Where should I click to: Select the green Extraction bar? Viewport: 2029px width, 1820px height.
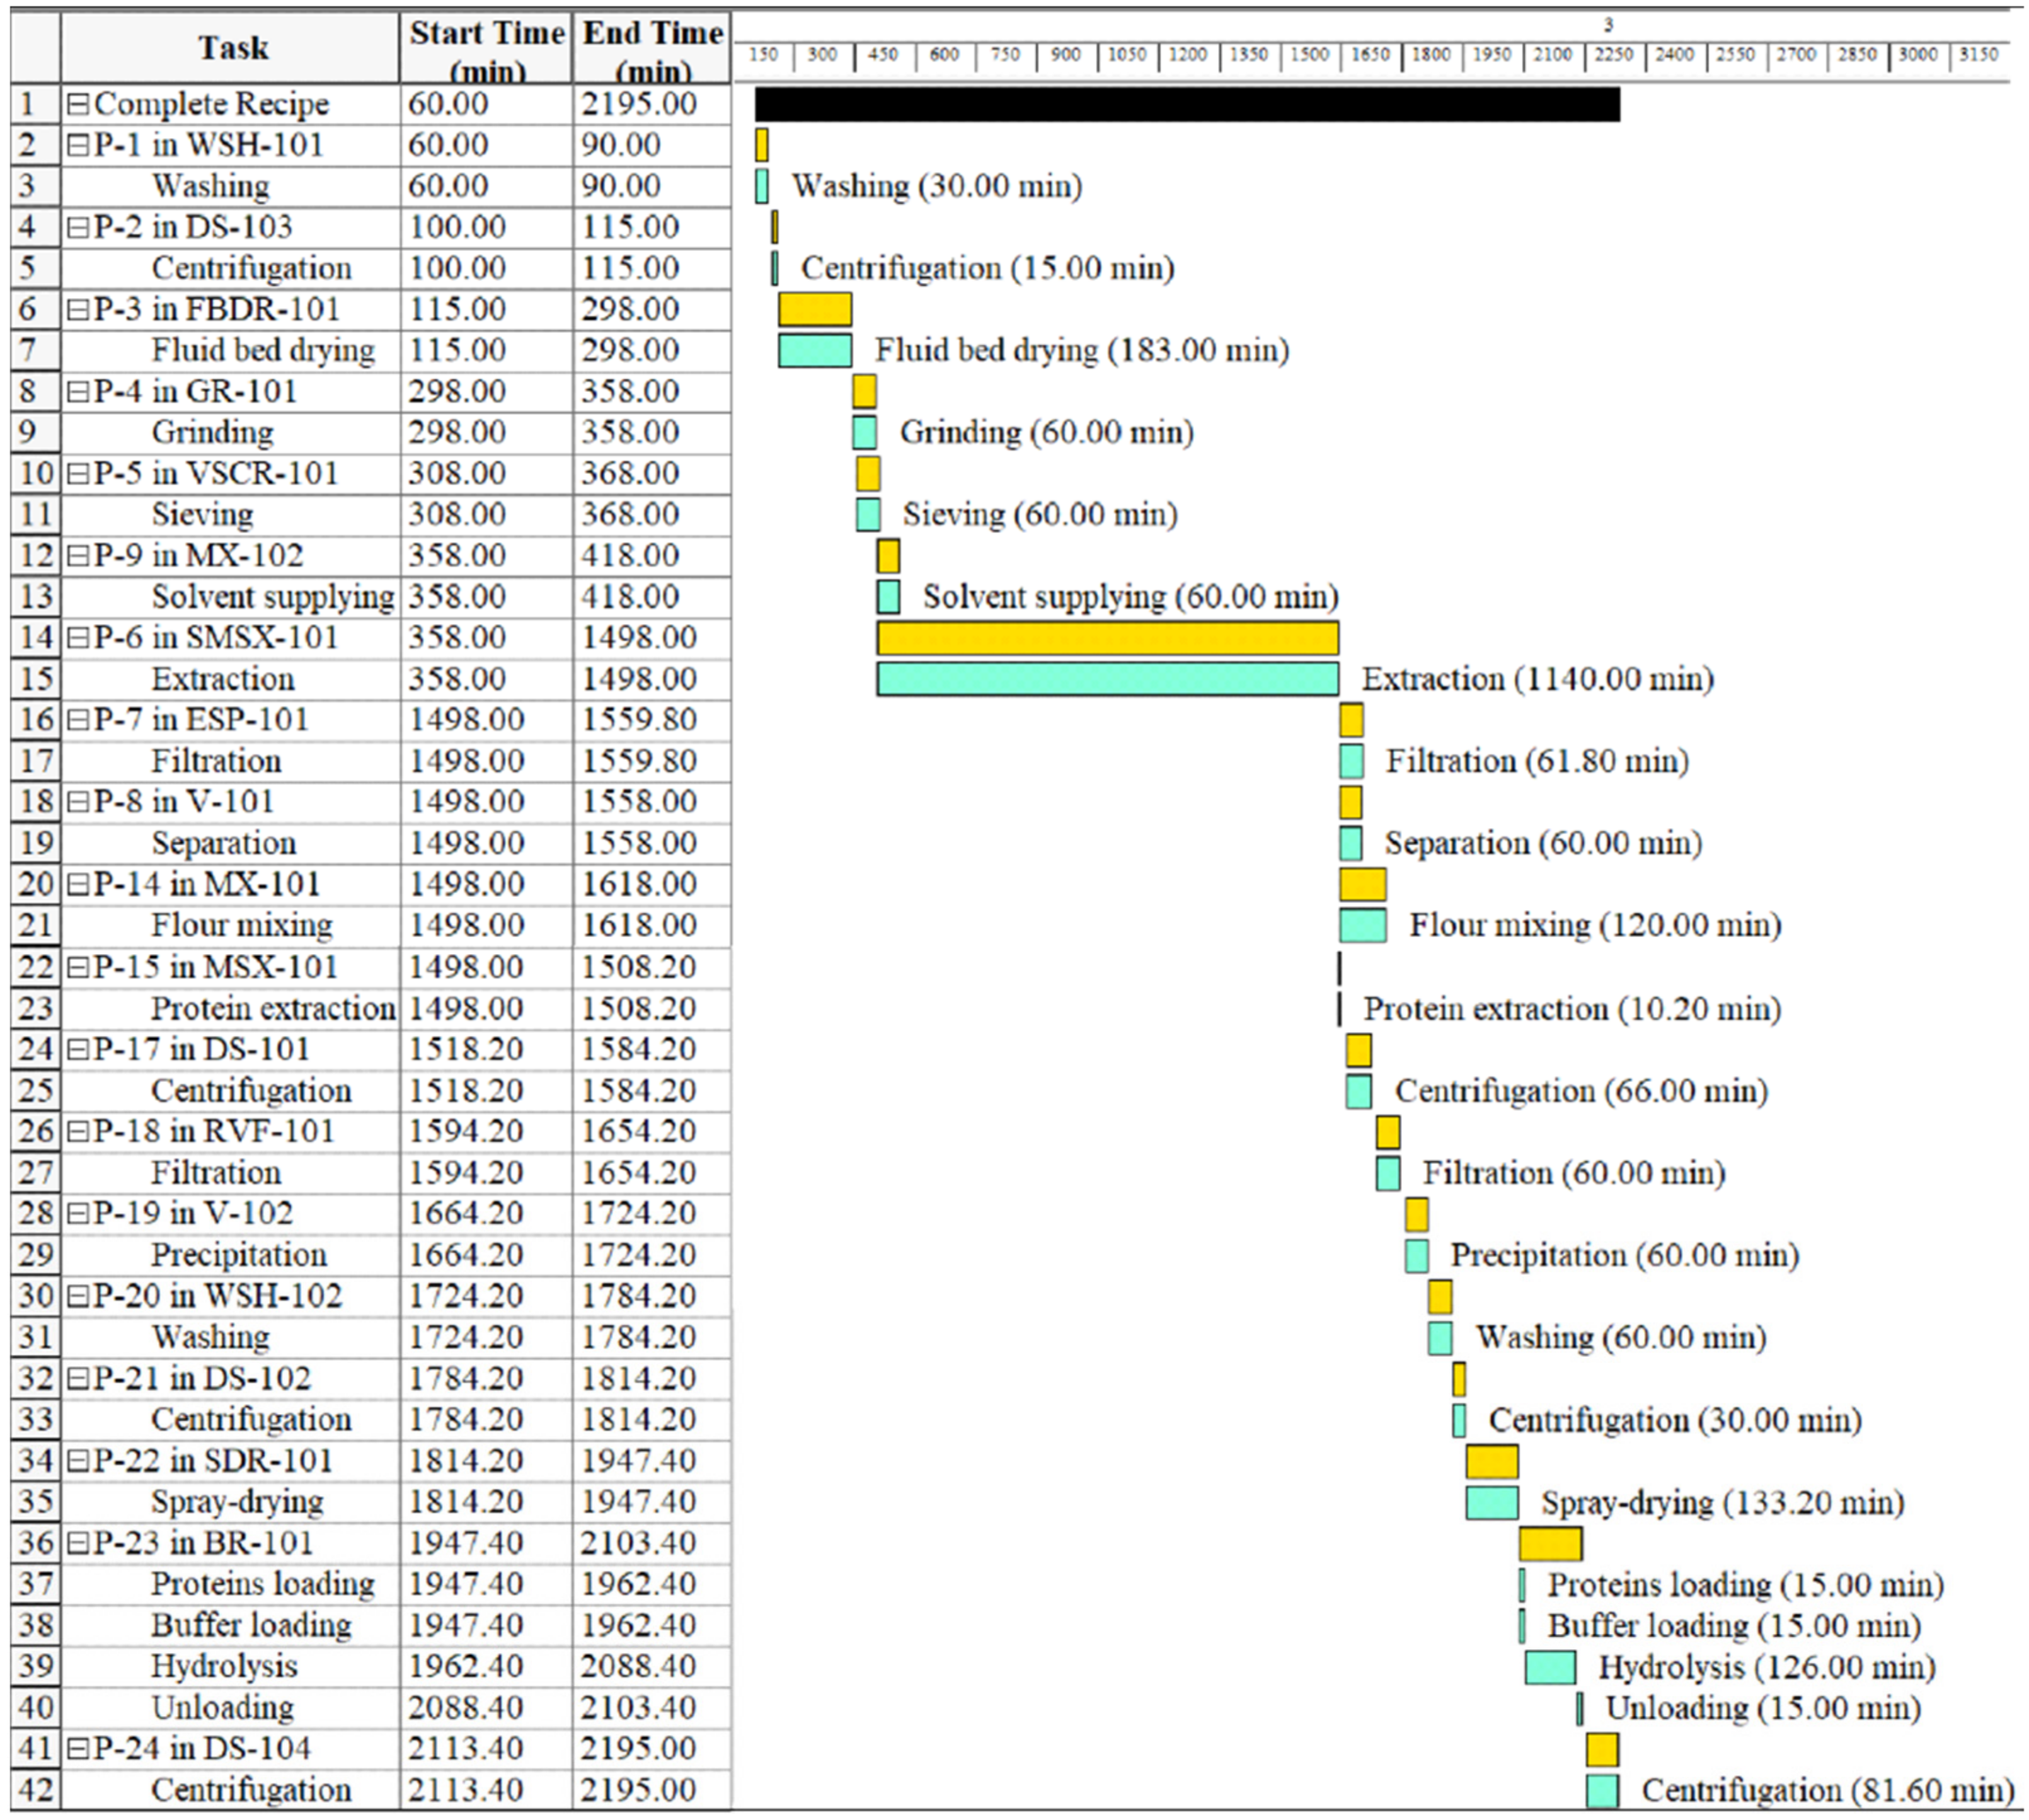coord(1107,679)
